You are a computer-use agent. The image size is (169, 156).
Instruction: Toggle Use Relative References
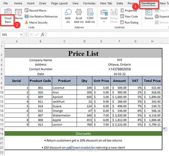(41, 16)
